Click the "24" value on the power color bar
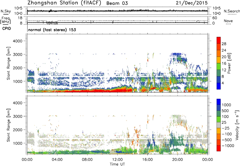Viewport: 240px width, 166px height. [x=224, y=50]
